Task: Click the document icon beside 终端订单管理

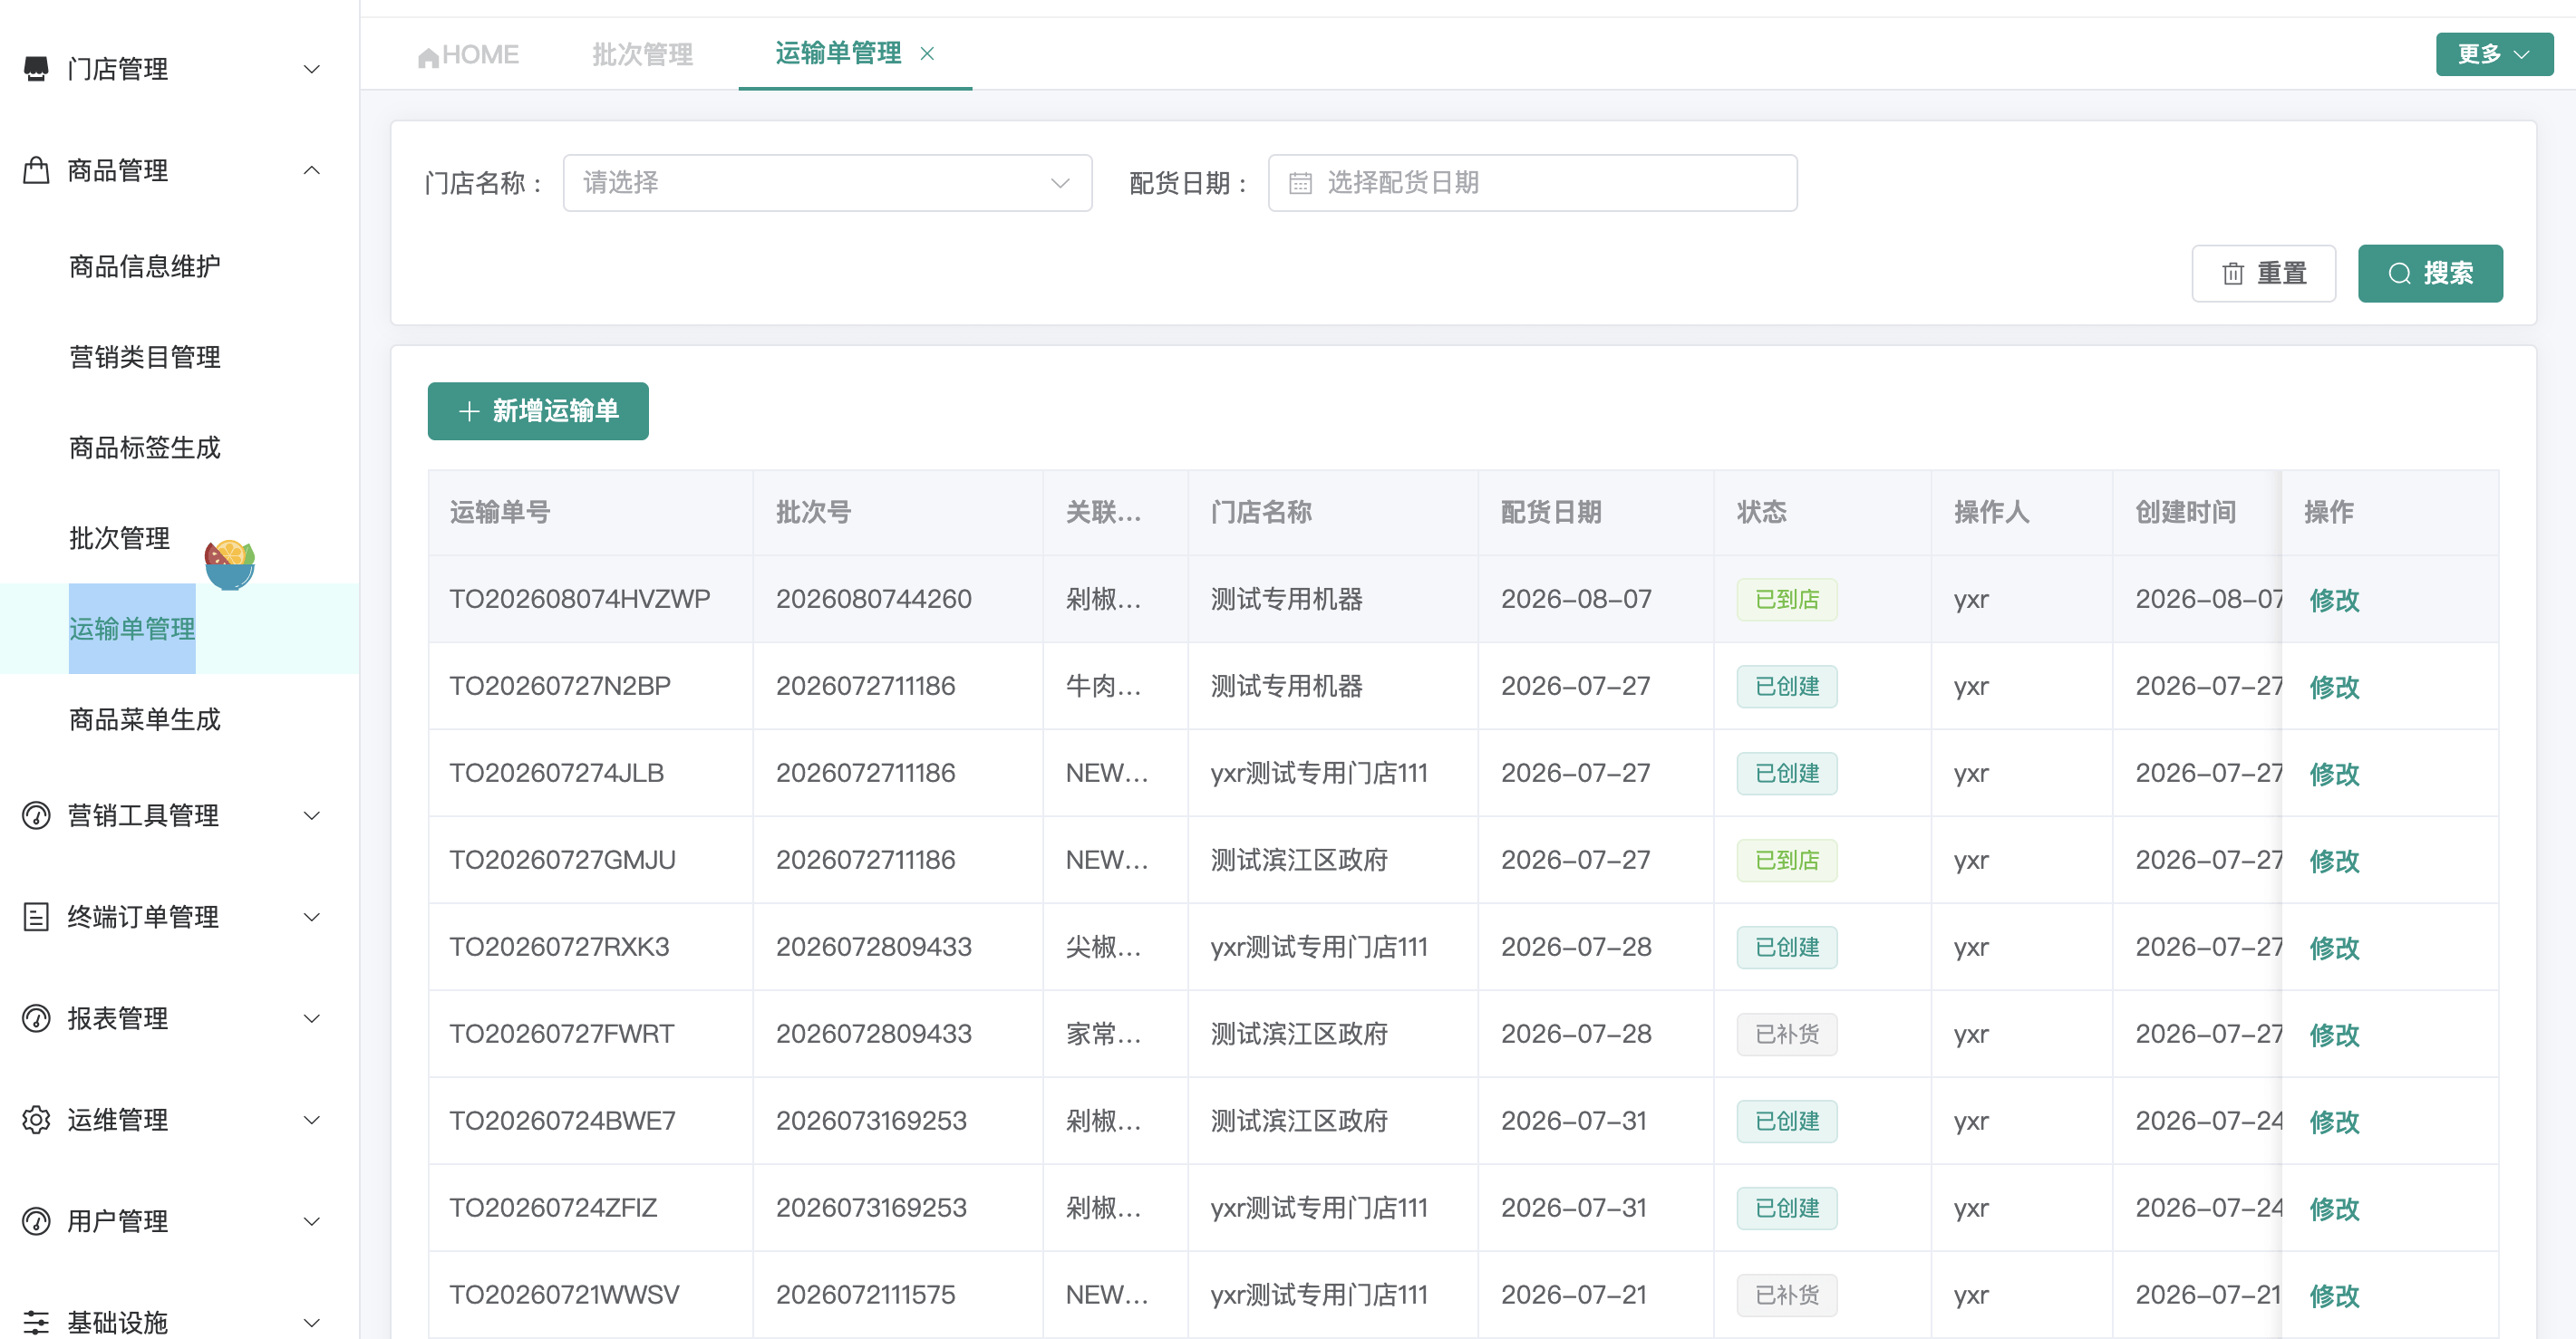Action: point(36,916)
